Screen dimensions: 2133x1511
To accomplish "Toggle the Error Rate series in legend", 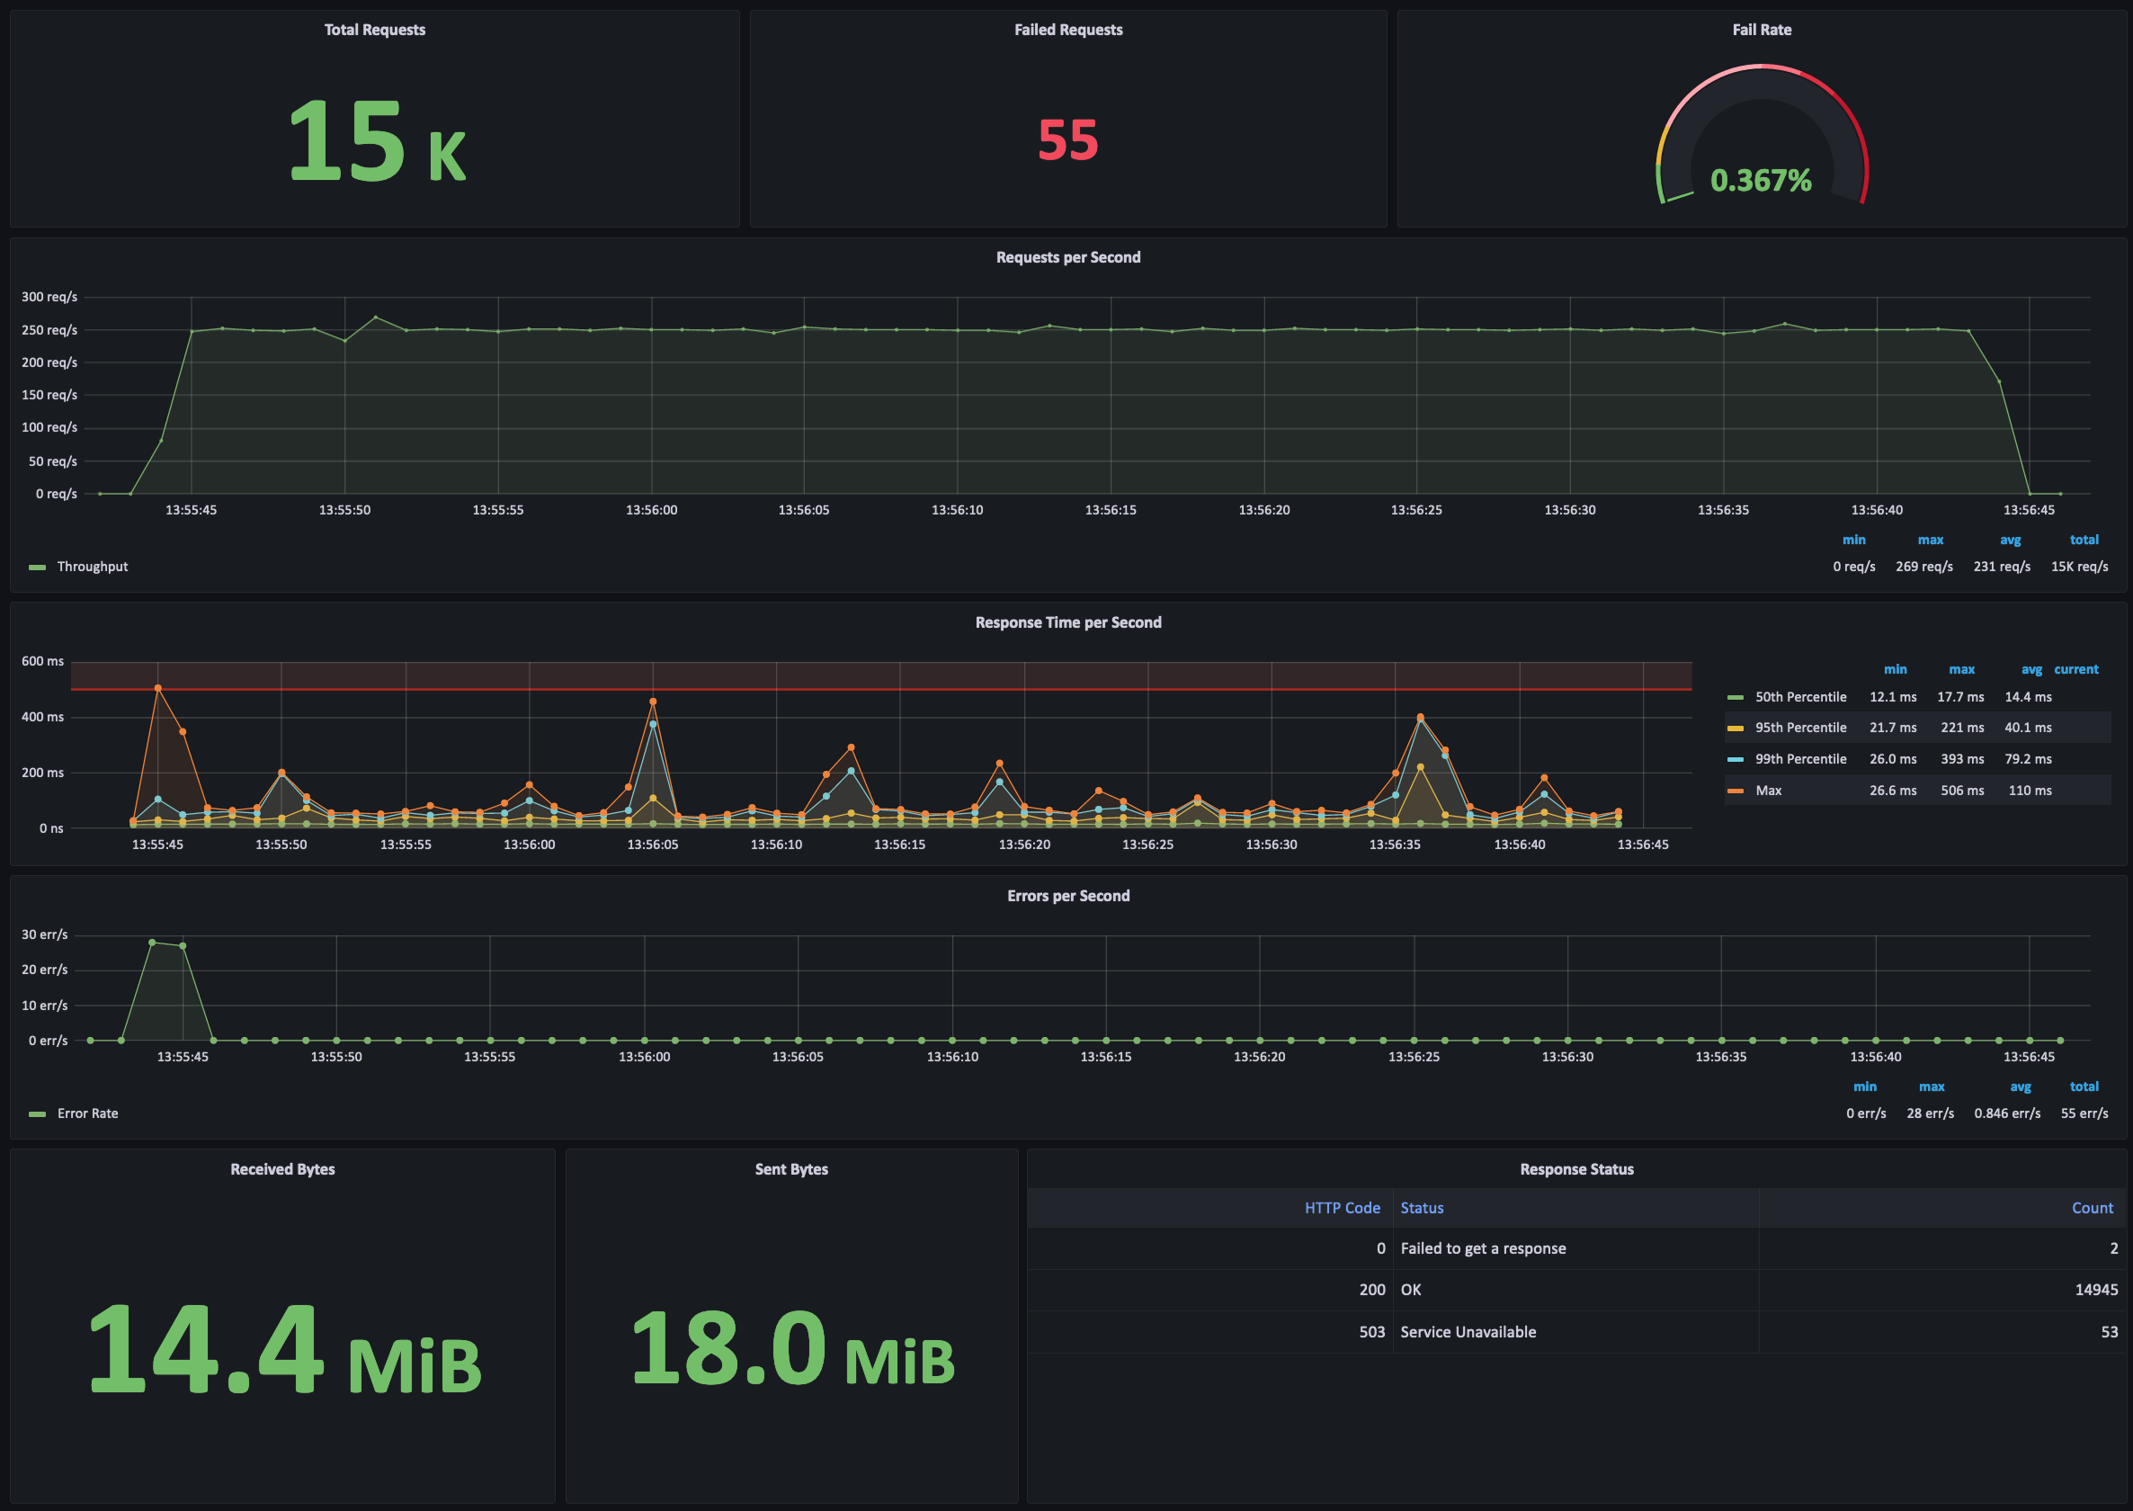I will click(87, 1113).
